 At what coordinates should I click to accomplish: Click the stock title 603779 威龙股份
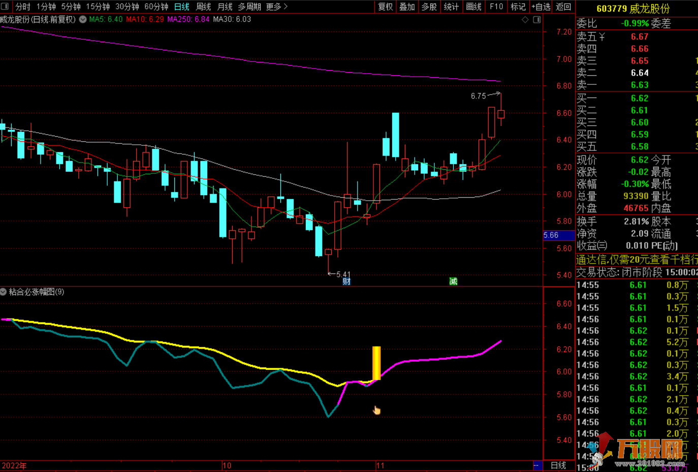633,9
